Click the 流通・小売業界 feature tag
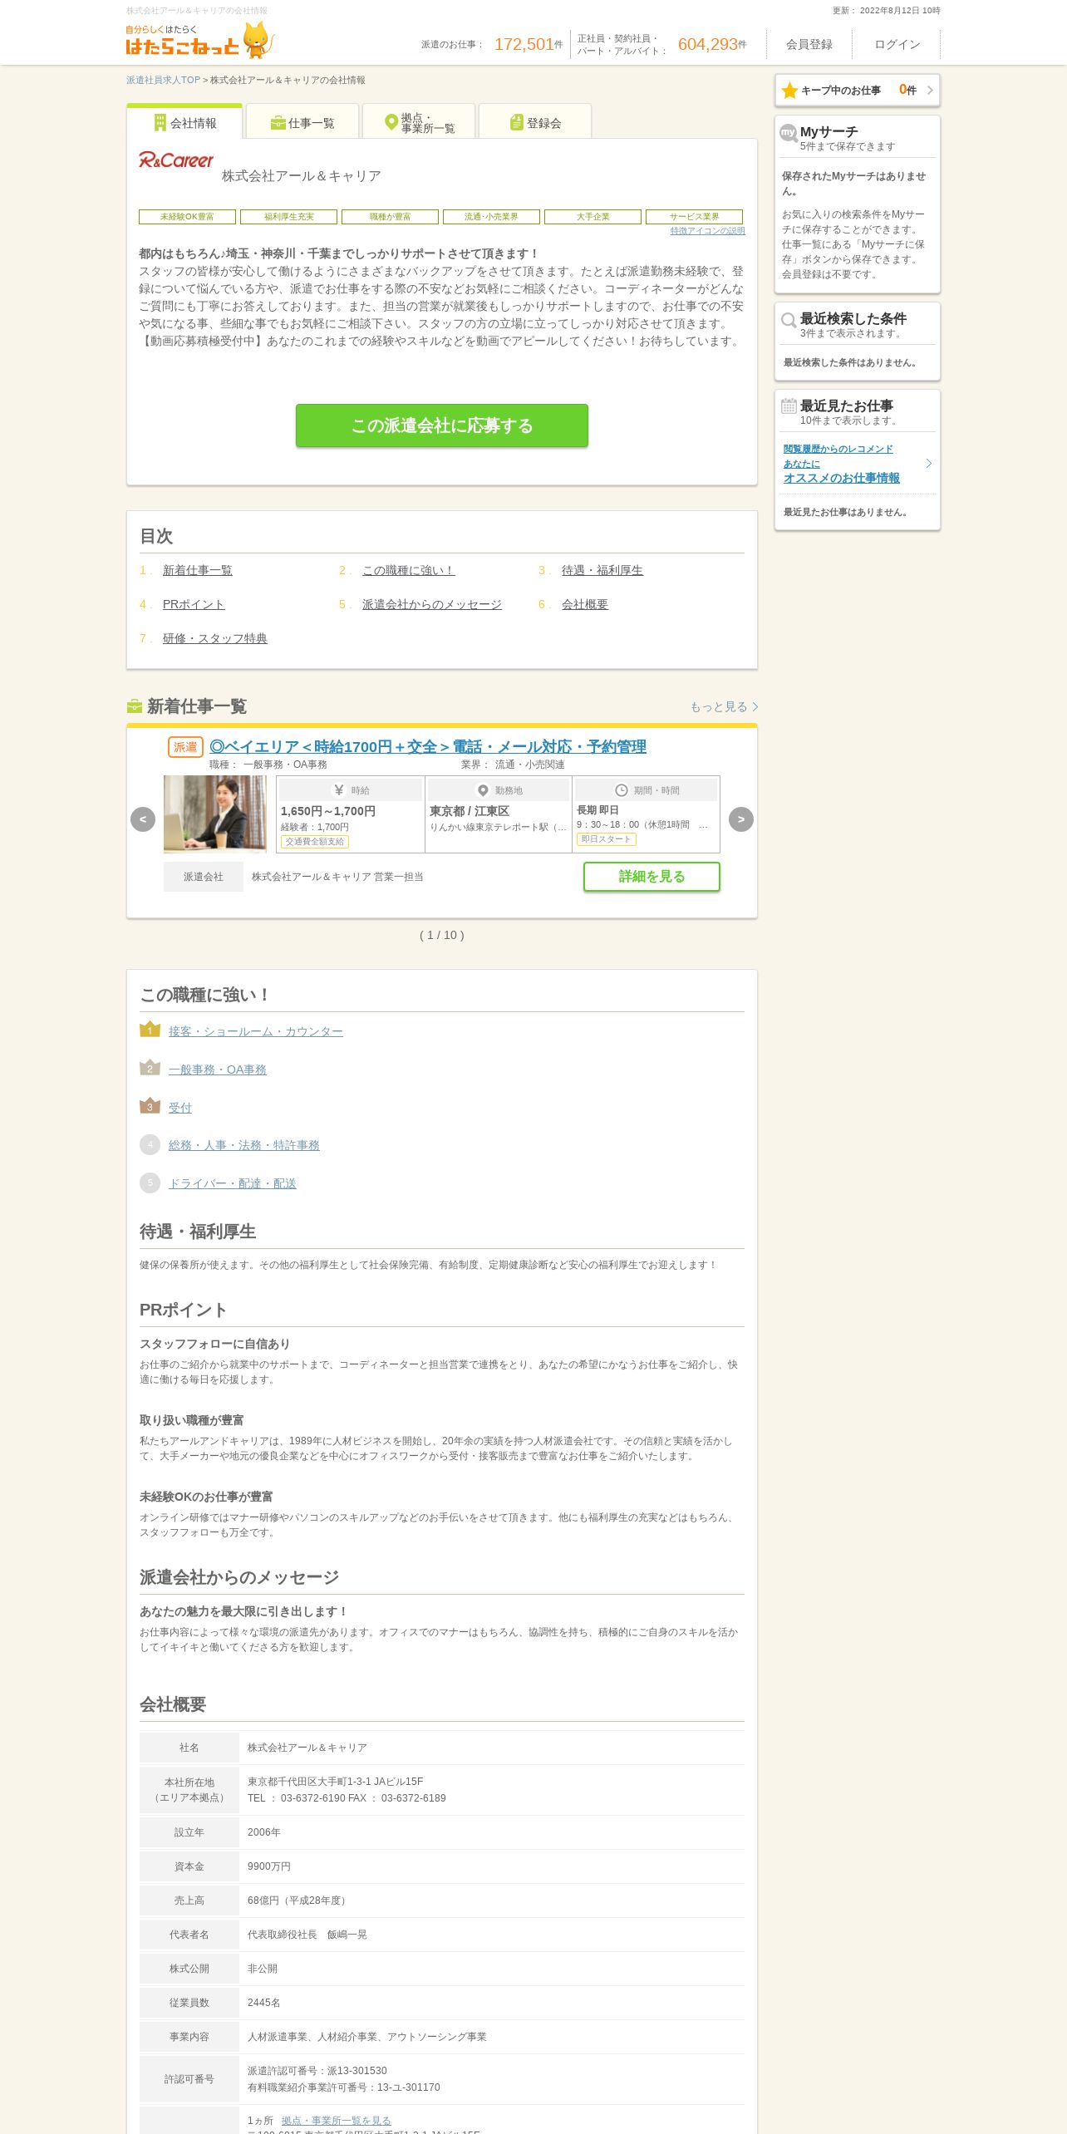This screenshot has width=1067, height=2134. 491,217
